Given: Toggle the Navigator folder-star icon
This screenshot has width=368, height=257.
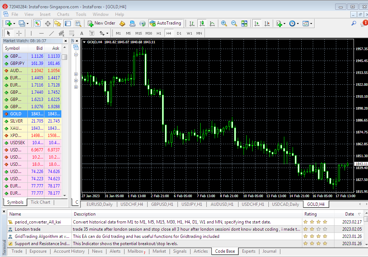Looking at the screenshot, I should point(57,23).
